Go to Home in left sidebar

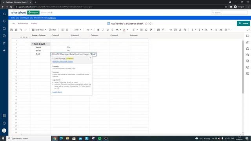(4, 14)
